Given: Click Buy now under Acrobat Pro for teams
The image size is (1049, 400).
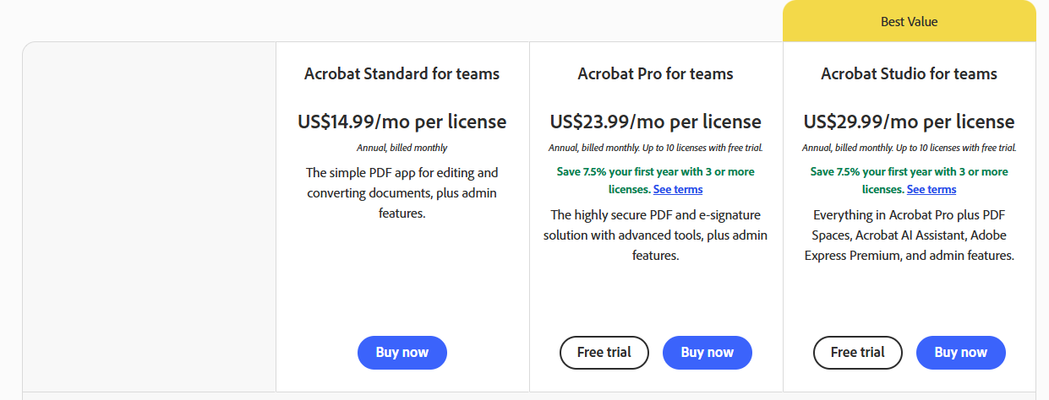Looking at the screenshot, I should click(x=708, y=353).
